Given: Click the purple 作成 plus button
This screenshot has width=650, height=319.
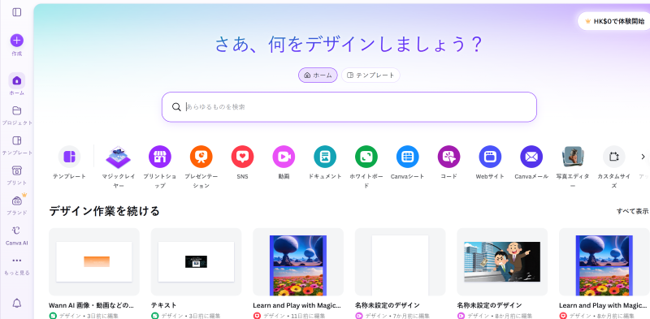Looking at the screenshot, I should pos(16,41).
